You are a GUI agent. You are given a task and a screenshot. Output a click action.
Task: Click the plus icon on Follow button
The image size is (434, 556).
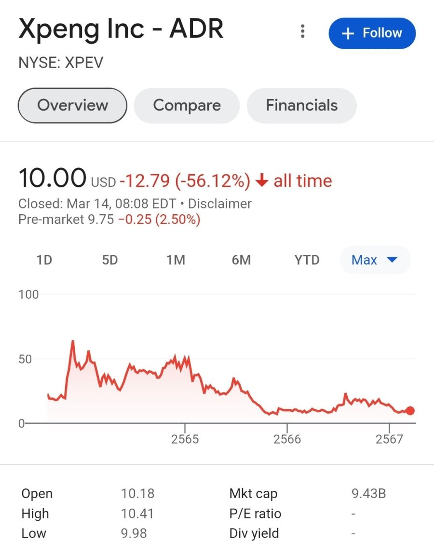(348, 33)
